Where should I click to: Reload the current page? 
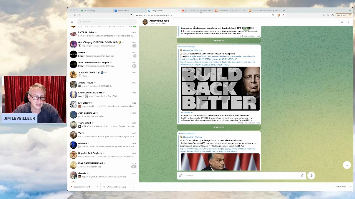coord(79,15)
